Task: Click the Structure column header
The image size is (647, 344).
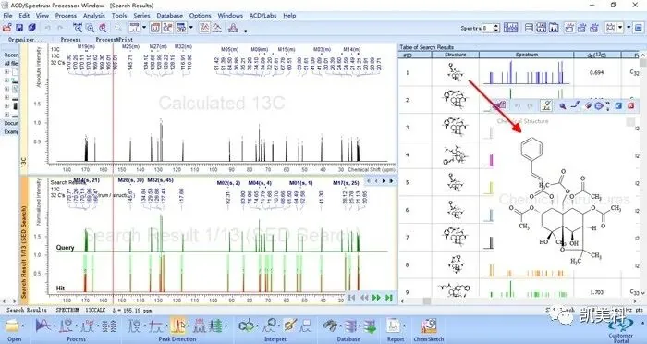Action: point(456,55)
